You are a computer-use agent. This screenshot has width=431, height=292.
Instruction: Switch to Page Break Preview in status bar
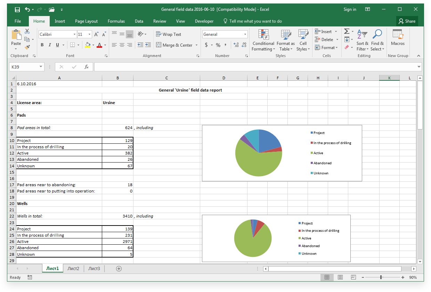[x=353, y=277]
